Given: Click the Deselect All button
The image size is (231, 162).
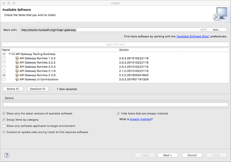Looking at the screenshot, I should point(38,89).
